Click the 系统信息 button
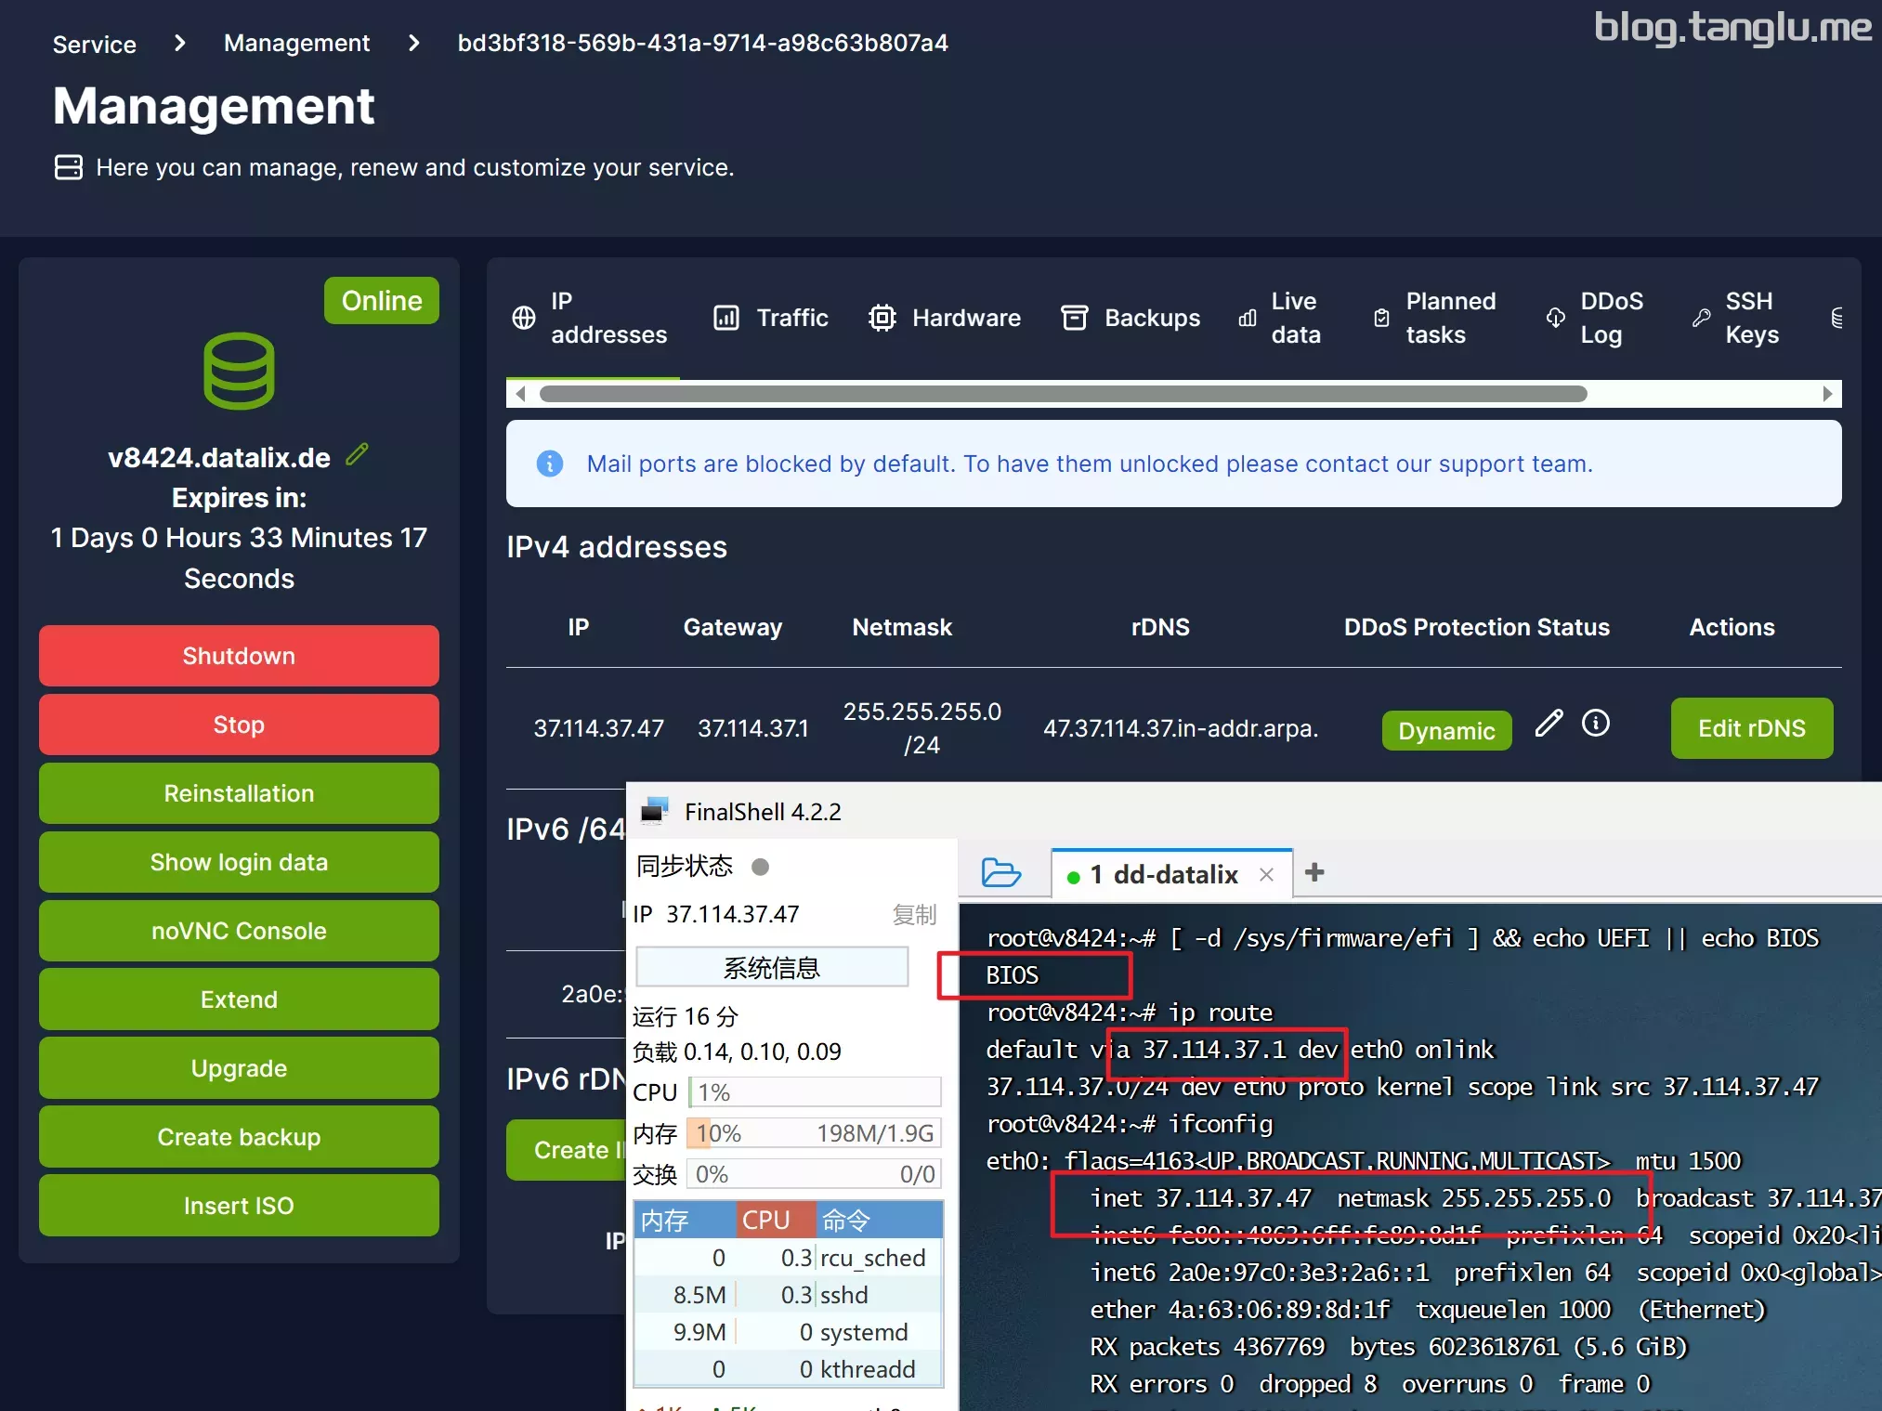 click(x=771, y=968)
